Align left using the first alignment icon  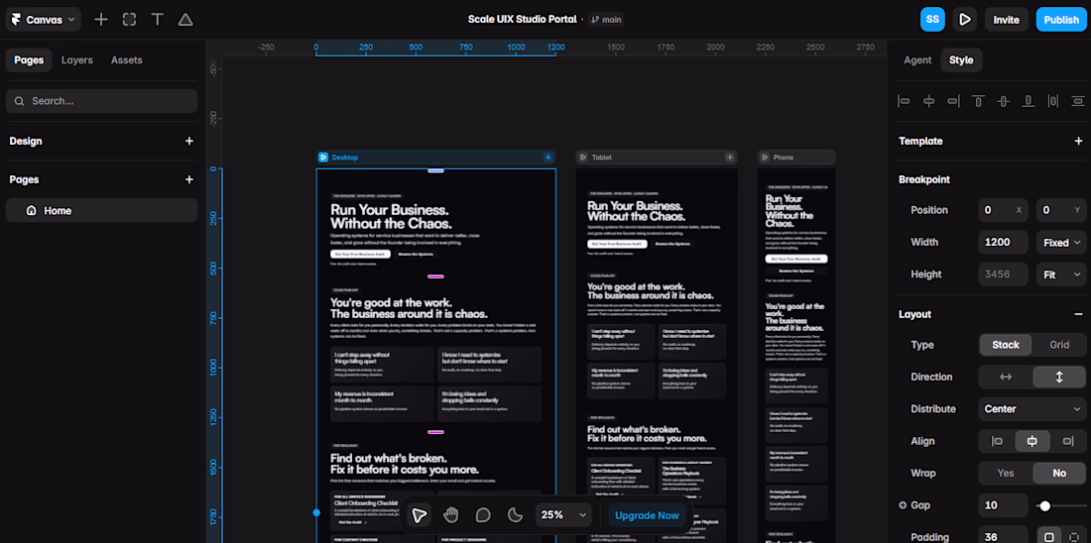(x=904, y=101)
